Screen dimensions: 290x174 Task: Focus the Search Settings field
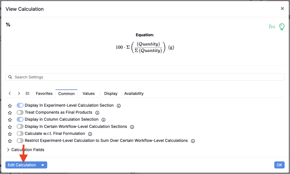pyautogui.click(x=145, y=77)
